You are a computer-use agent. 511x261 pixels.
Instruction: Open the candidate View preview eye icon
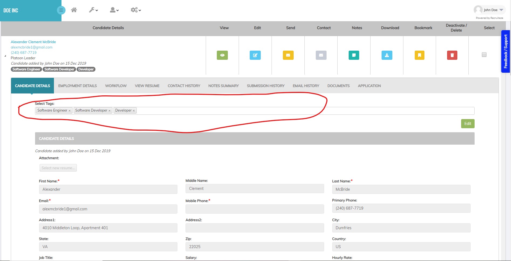coord(222,55)
